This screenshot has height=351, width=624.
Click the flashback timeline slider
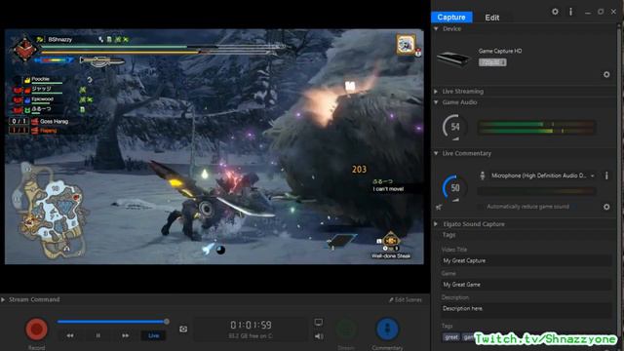112,321
